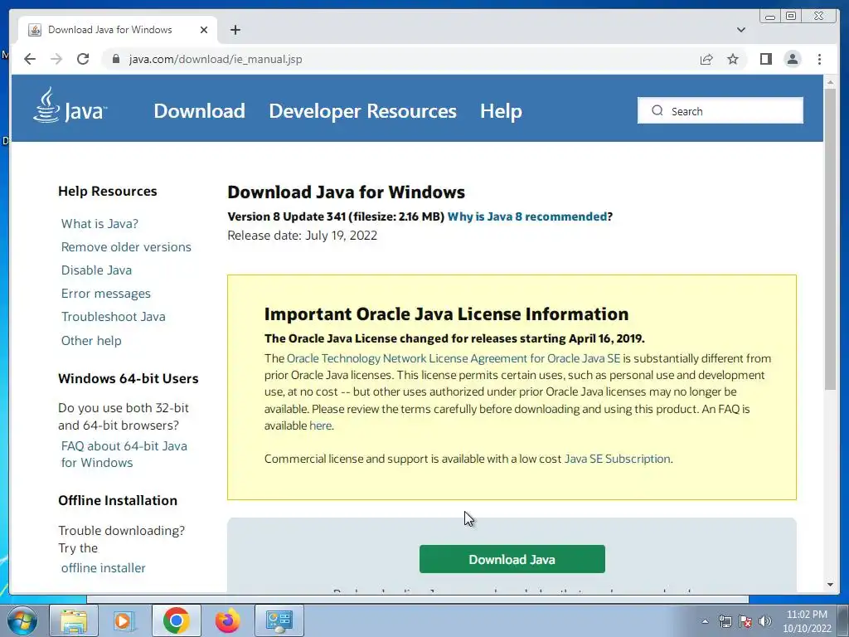Click the vertical scrollbar thumb
The image size is (849, 637).
[830, 238]
